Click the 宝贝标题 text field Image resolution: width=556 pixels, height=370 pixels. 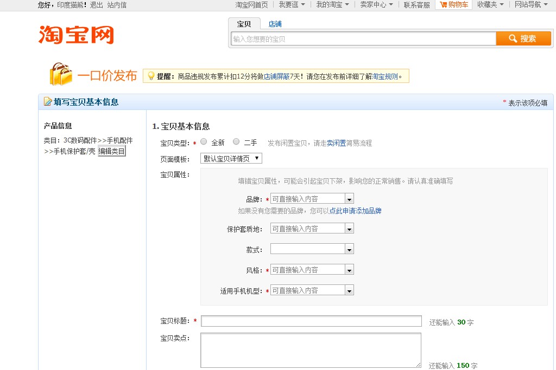311,321
